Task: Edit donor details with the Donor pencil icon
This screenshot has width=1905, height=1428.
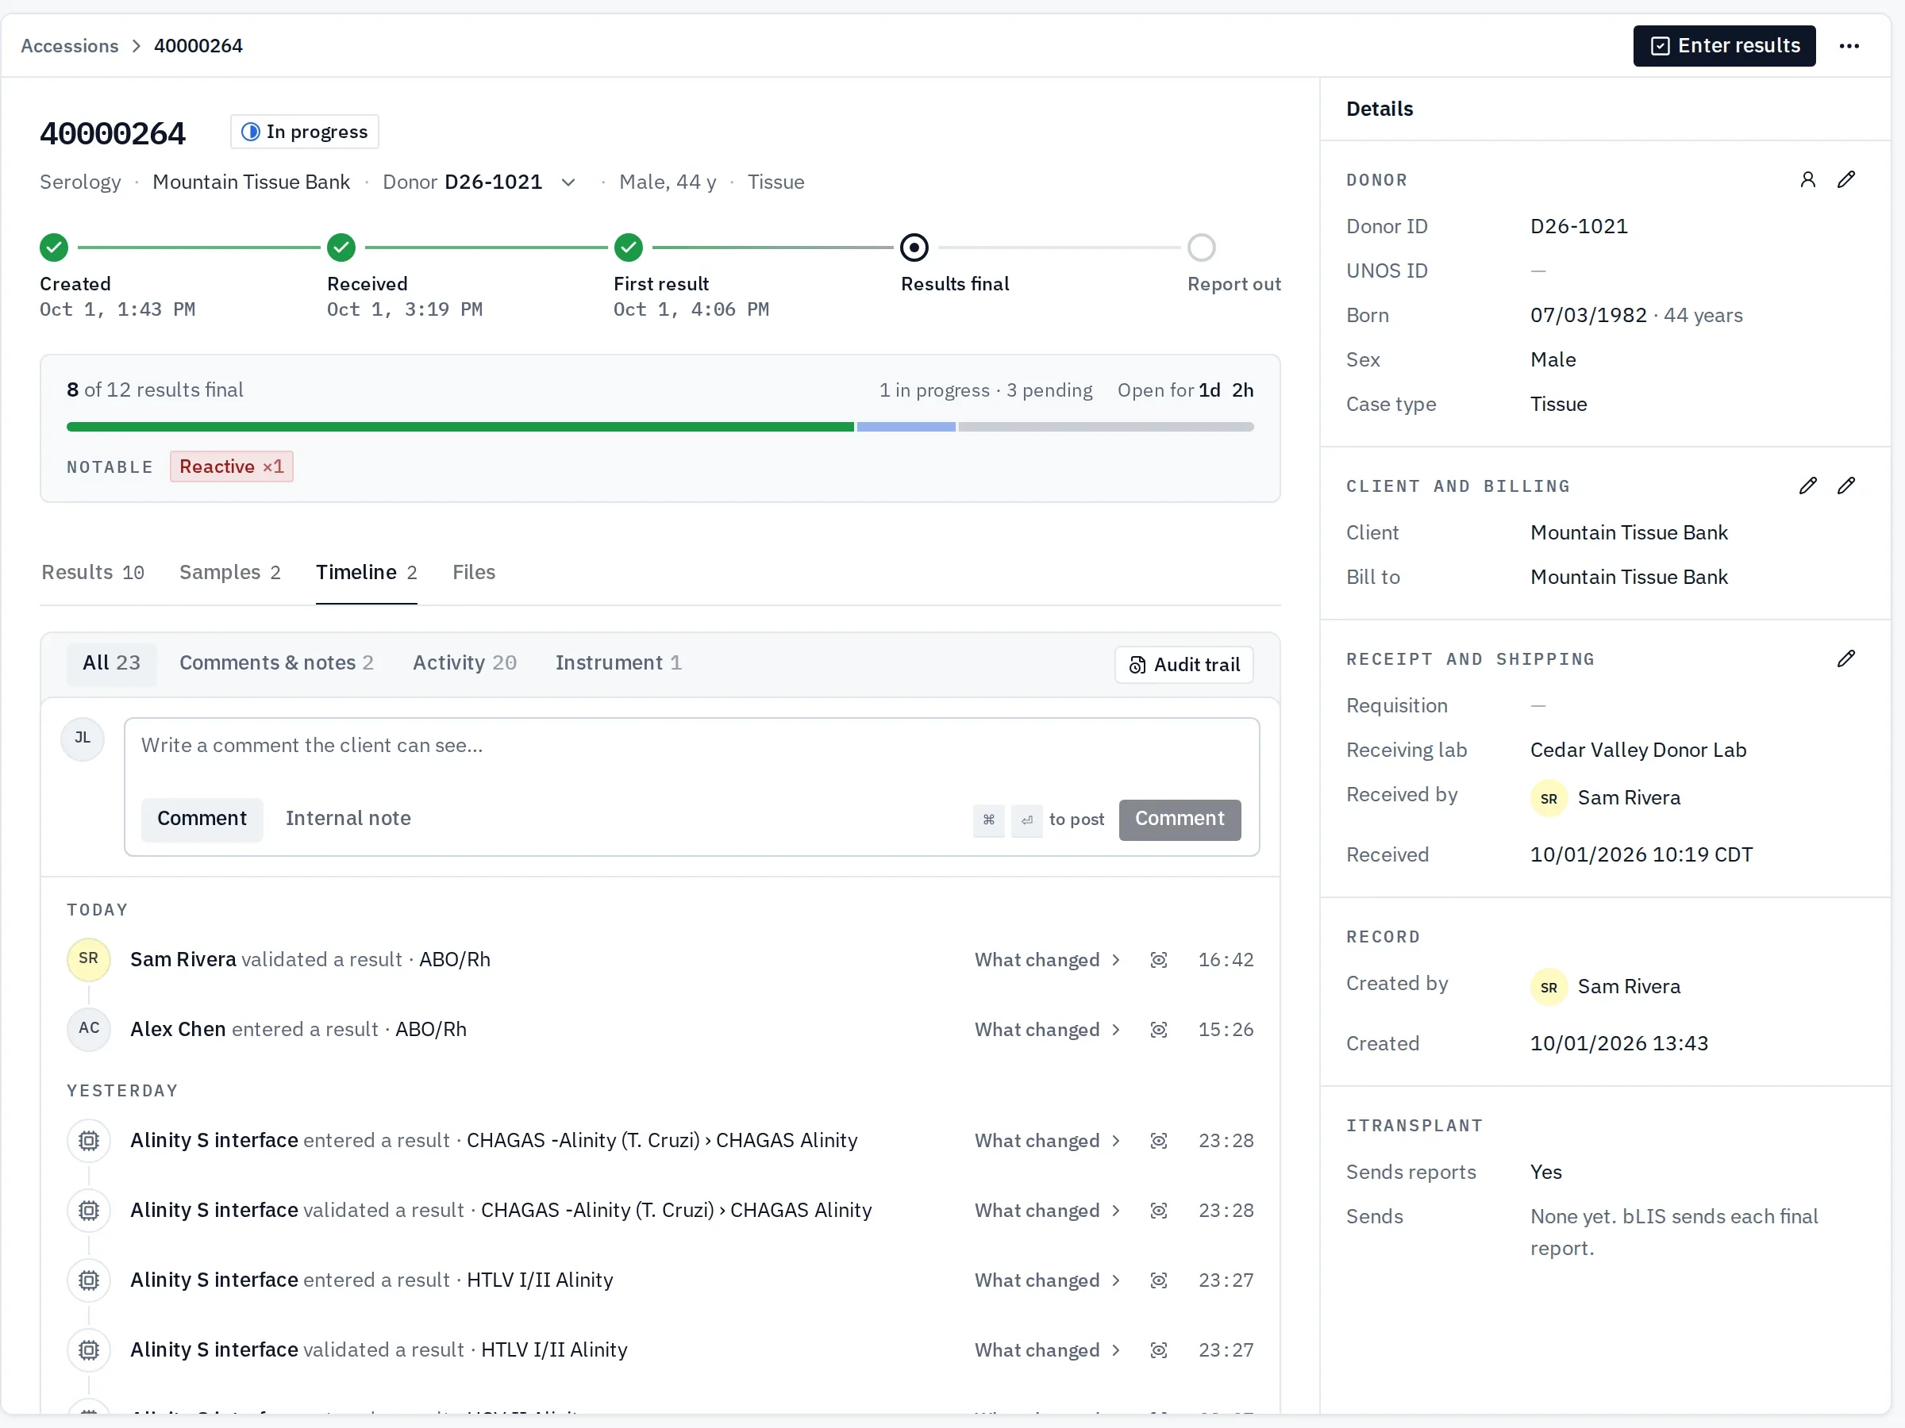Action: pyautogui.click(x=1845, y=179)
